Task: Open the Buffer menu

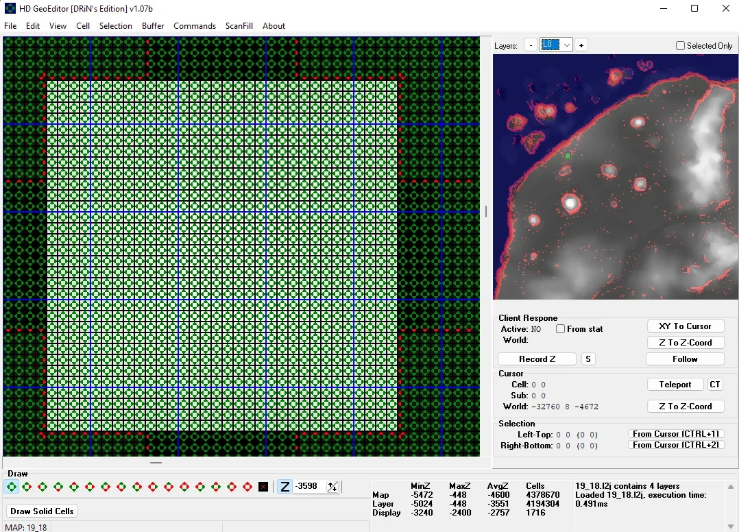Action: 153,26
